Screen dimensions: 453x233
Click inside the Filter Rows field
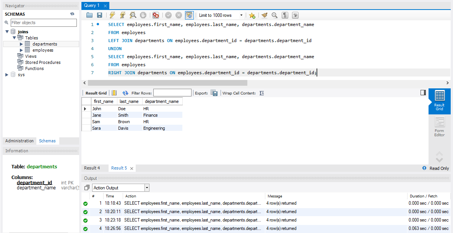click(172, 93)
